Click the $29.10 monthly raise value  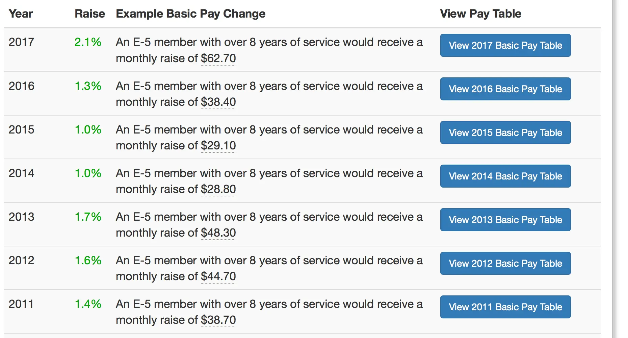point(218,146)
